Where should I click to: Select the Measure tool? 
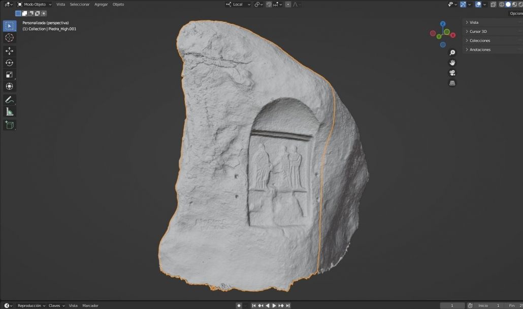pyautogui.click(x=9, y=112)
